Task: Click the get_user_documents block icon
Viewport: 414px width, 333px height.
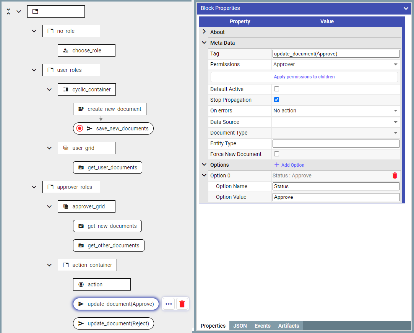Action: (x=81, y=167)
